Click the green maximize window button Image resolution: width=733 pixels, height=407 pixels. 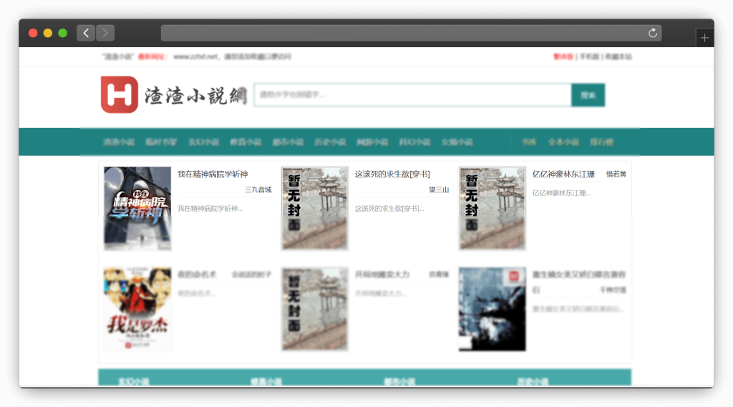click(x=63, y=33)
